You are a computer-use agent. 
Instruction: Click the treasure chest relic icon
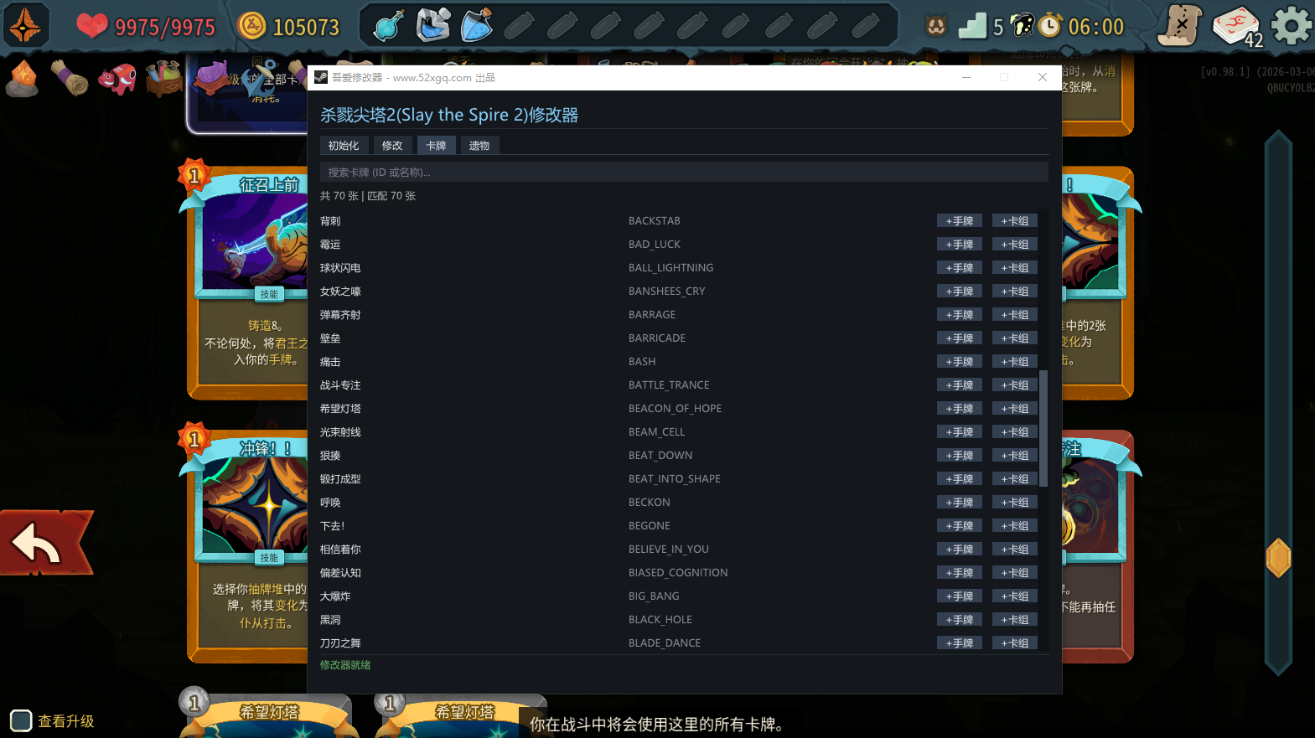pos(164,78)
